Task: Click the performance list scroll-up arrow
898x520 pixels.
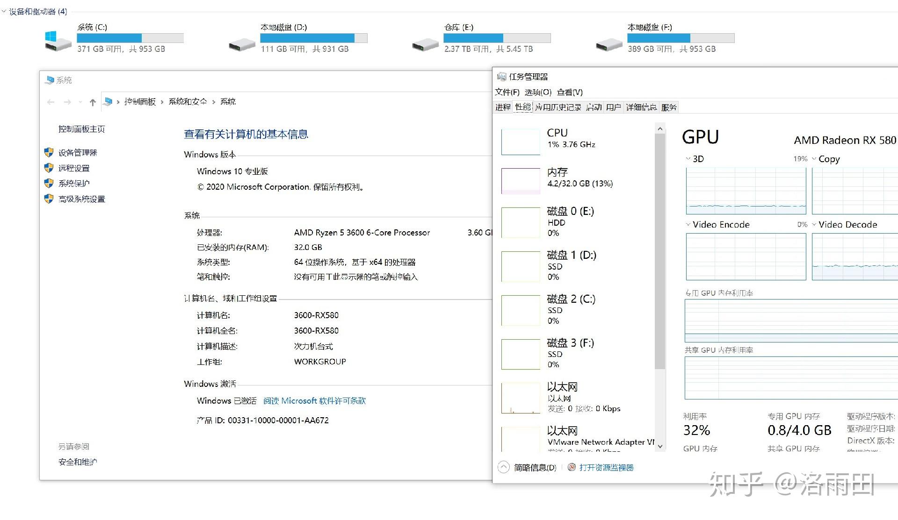Action: (x=660, y=129)
